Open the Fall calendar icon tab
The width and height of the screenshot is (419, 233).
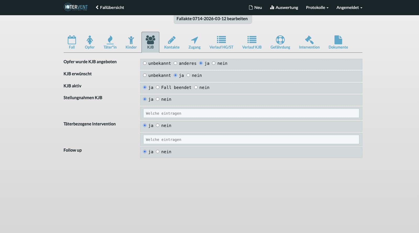(72, 40)
